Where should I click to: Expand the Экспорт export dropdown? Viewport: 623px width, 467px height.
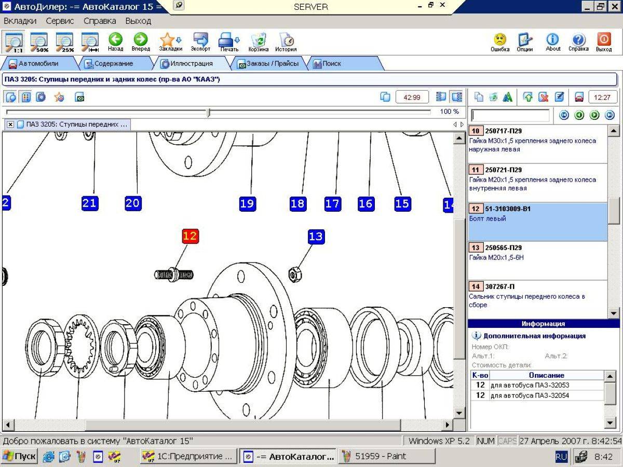pyautogui.click(x=200, y=42)
